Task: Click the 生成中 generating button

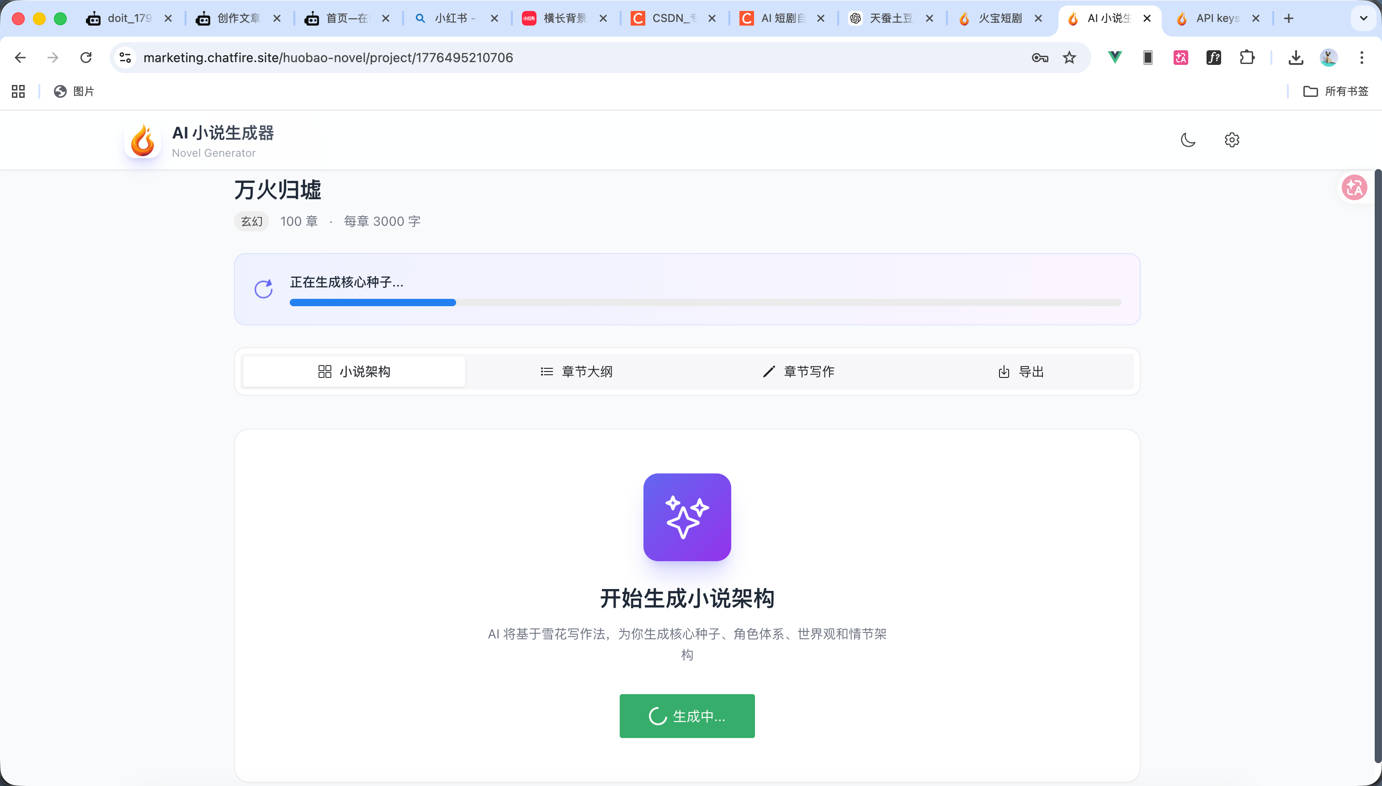Action: pos(687,716)
